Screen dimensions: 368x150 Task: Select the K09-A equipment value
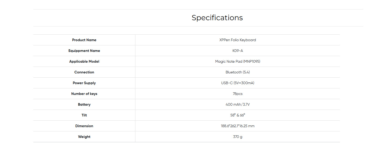[x=238, y=51]
